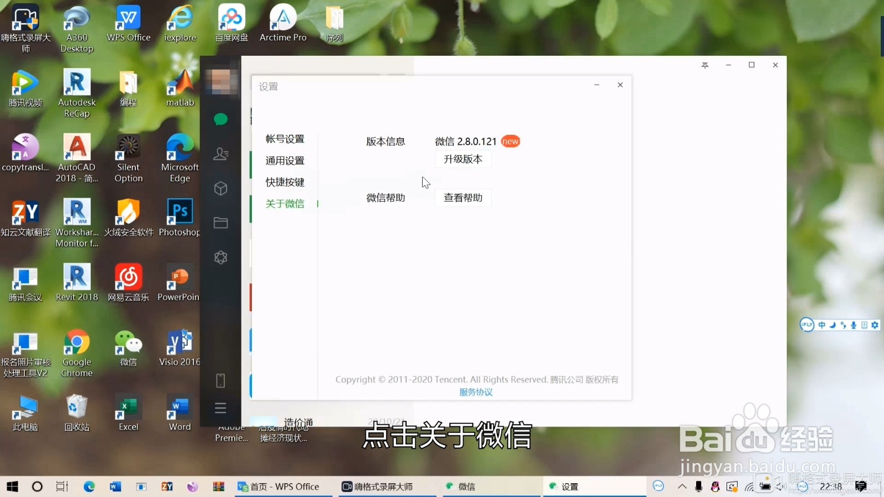Open the A360 Desktop shortcut
This screenshot has height=497, width=884.
77,29
